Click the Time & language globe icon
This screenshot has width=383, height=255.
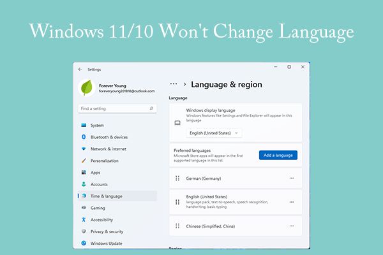pyautogui.click(x=84, y=196)
